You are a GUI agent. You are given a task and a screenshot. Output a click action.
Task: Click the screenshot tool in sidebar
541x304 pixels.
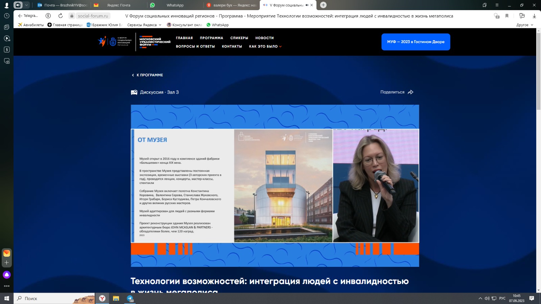[x=7, y=61]
